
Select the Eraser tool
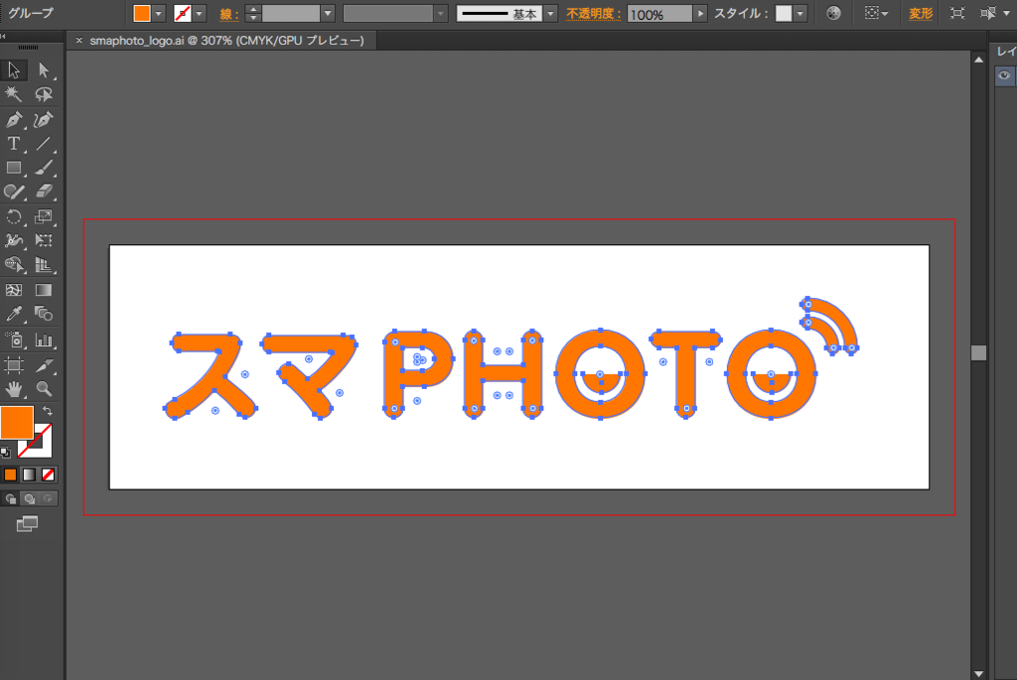(44, 192)
